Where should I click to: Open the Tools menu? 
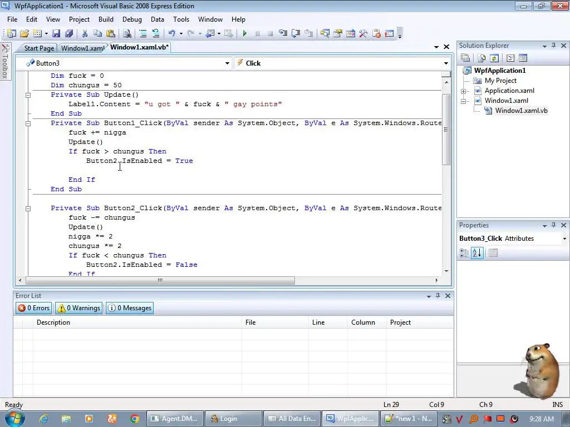(181, 19)
